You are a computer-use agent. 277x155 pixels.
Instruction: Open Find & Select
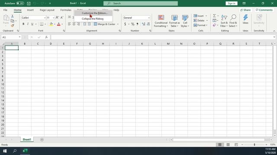coord(233,21)
